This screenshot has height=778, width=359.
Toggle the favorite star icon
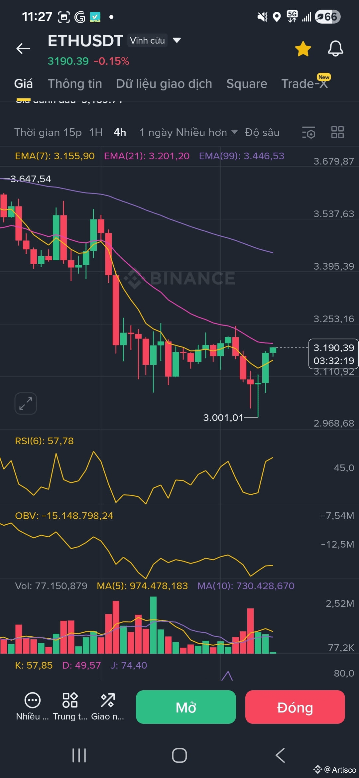click(303, 49)
